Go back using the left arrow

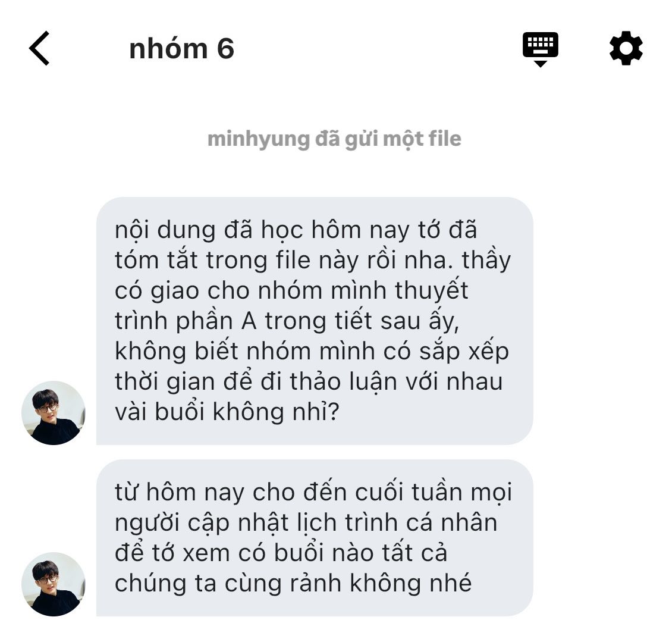tap(39, 48)
